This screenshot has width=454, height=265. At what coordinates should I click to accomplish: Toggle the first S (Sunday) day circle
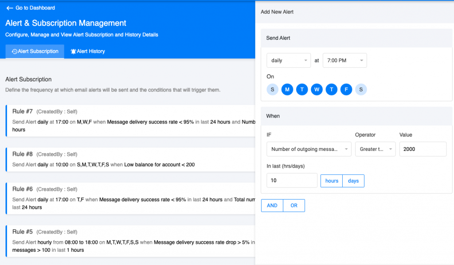(273, 89)
